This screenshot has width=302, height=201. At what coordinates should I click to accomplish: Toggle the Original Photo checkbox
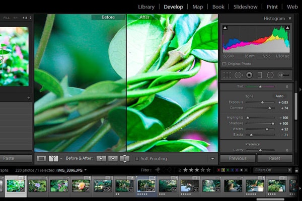click(x=224, y=64)
